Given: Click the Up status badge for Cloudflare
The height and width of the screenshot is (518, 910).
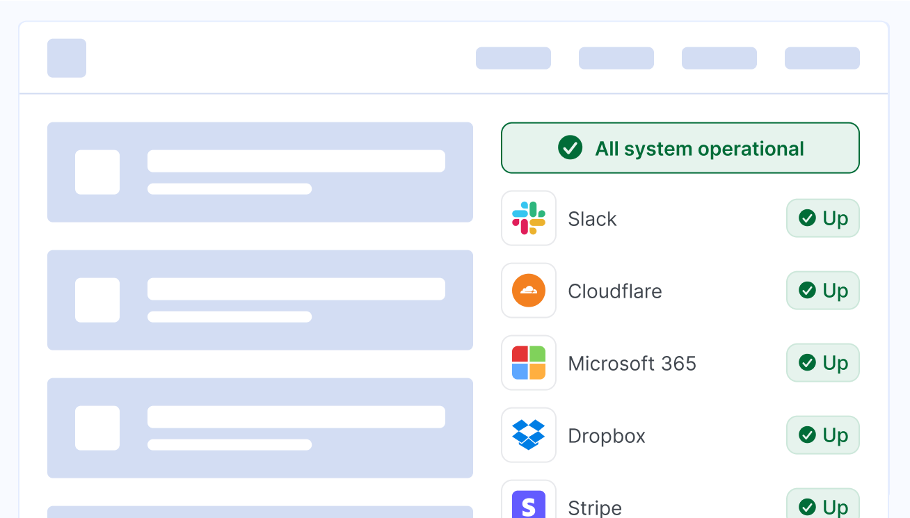Looking at the screenshot, I should tap(822, 291).
